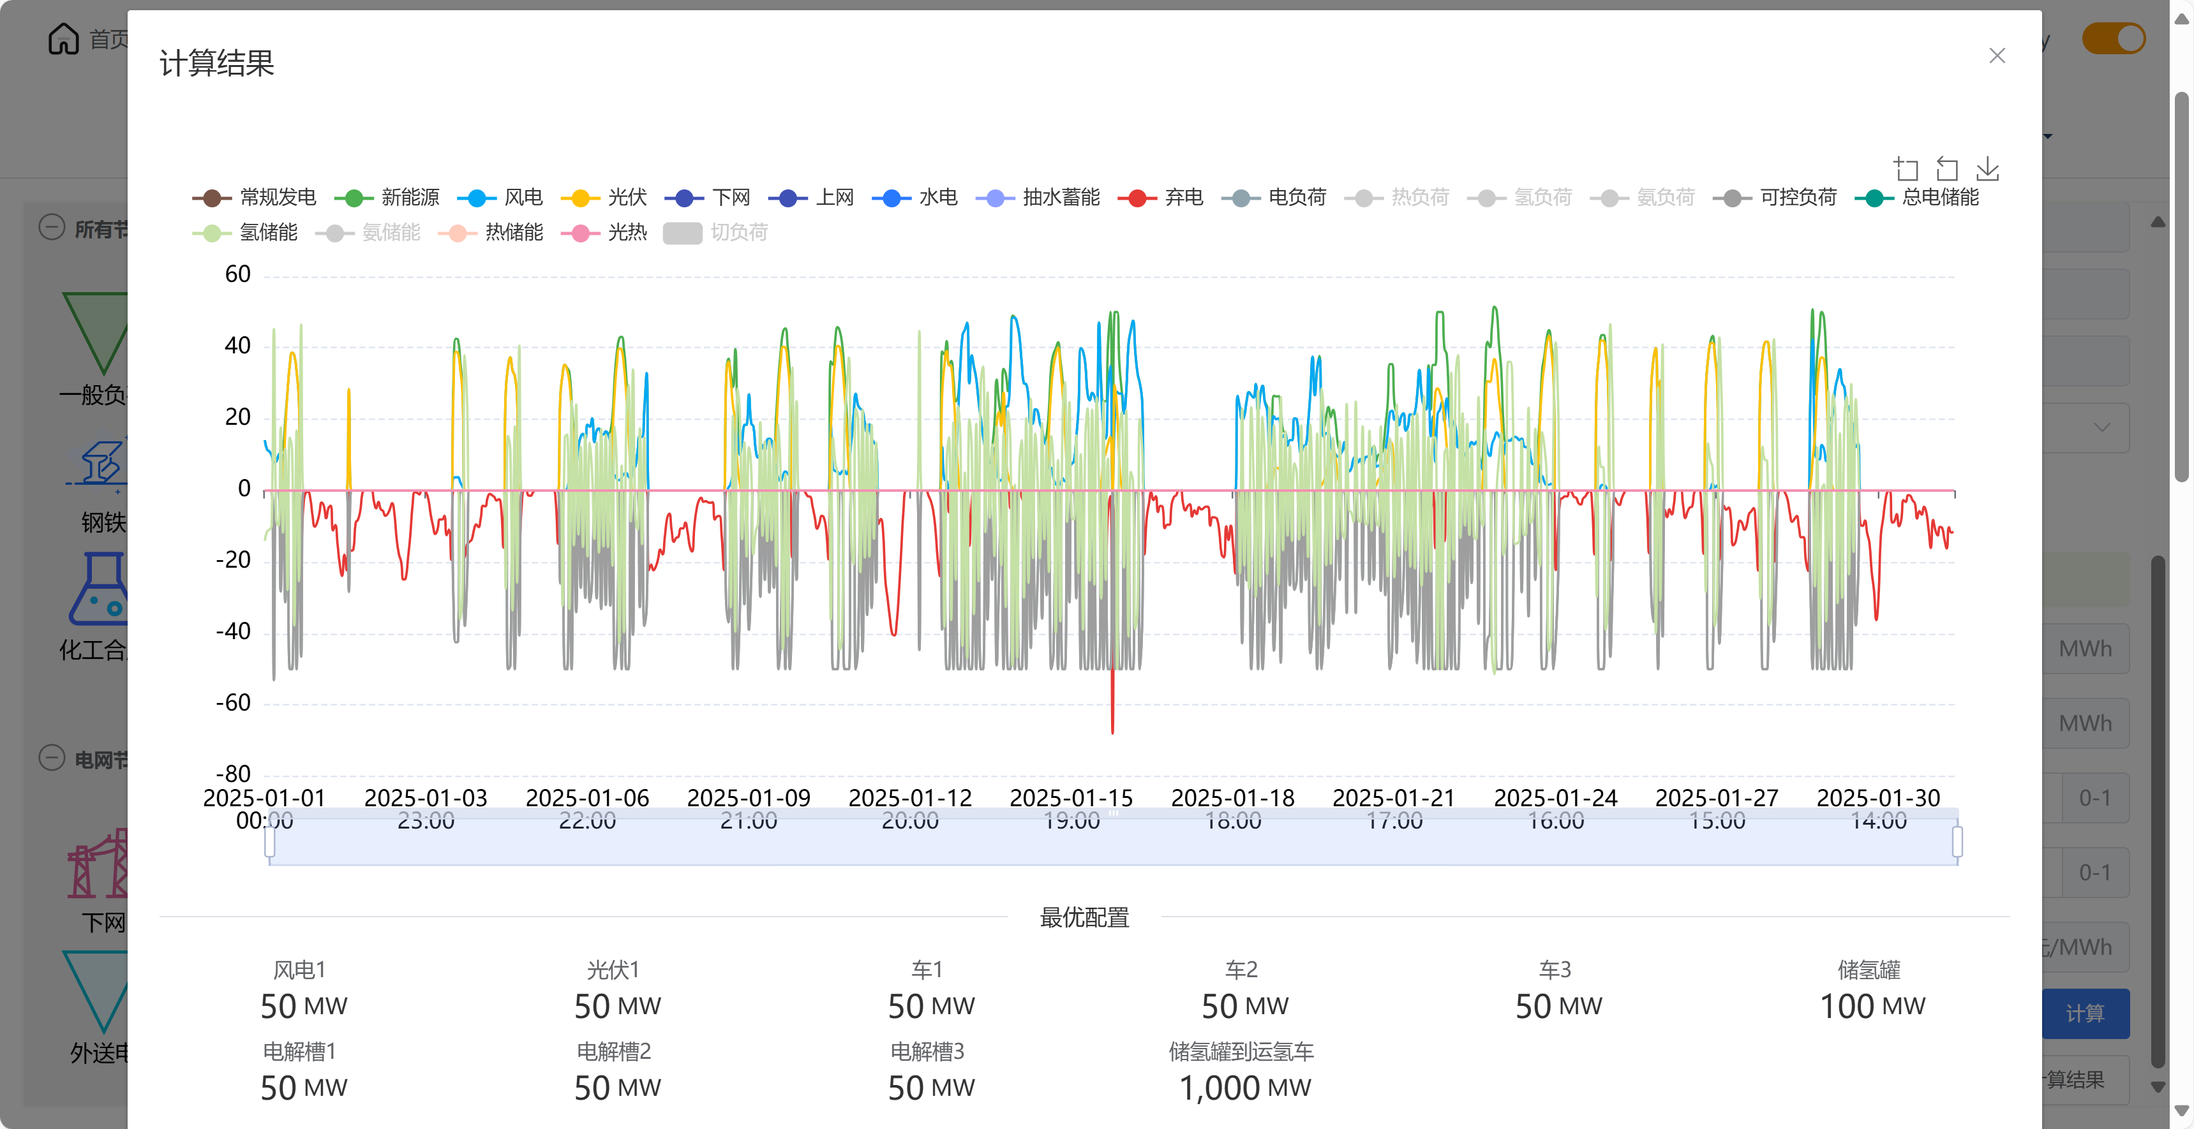Enable the greyed 氢负荷 legend item
This screenshot has height=1129, width=2194.
click(x=1519, y=198)
